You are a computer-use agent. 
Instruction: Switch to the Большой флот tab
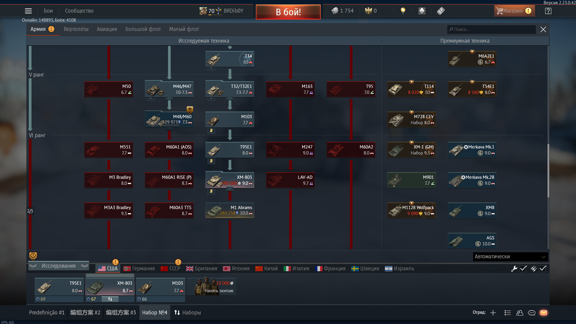tap(143, 29)
